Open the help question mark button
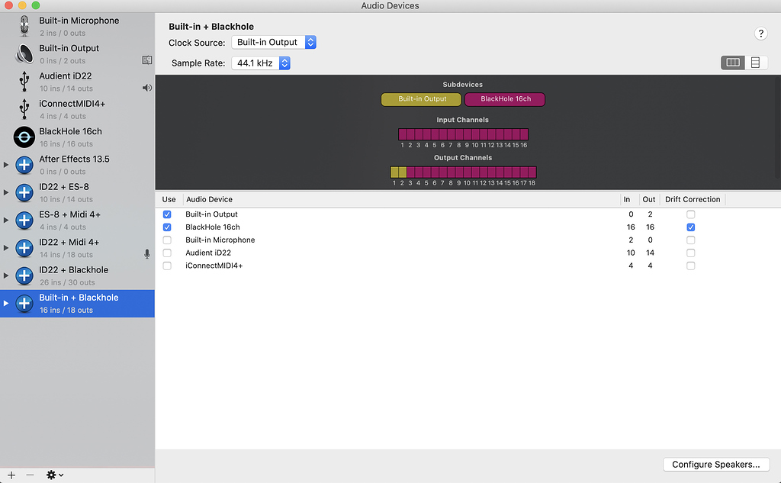 pos(760,34)
